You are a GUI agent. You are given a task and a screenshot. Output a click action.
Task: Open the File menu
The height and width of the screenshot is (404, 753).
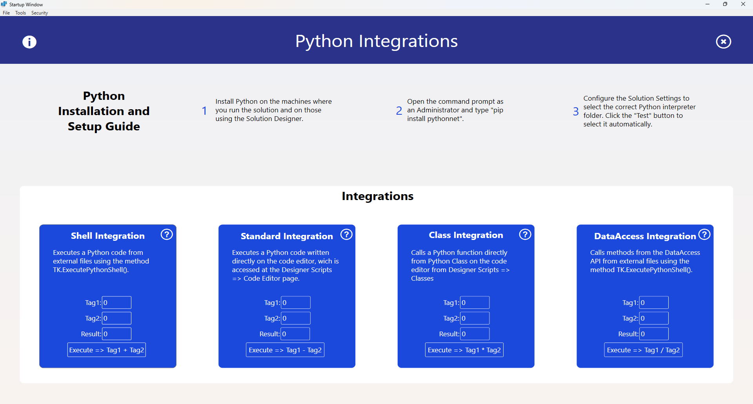pos(6,13)
